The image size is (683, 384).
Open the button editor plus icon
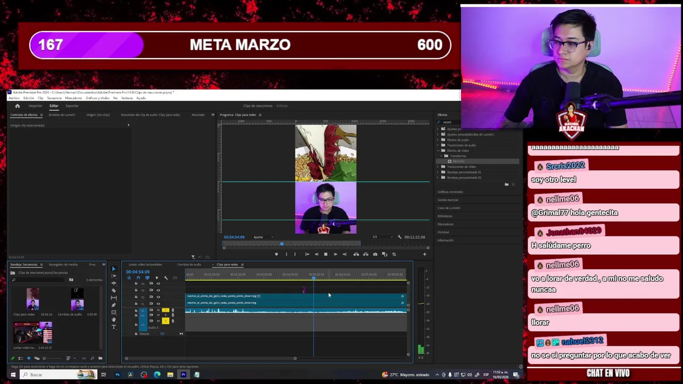click(x=425, y=254)
